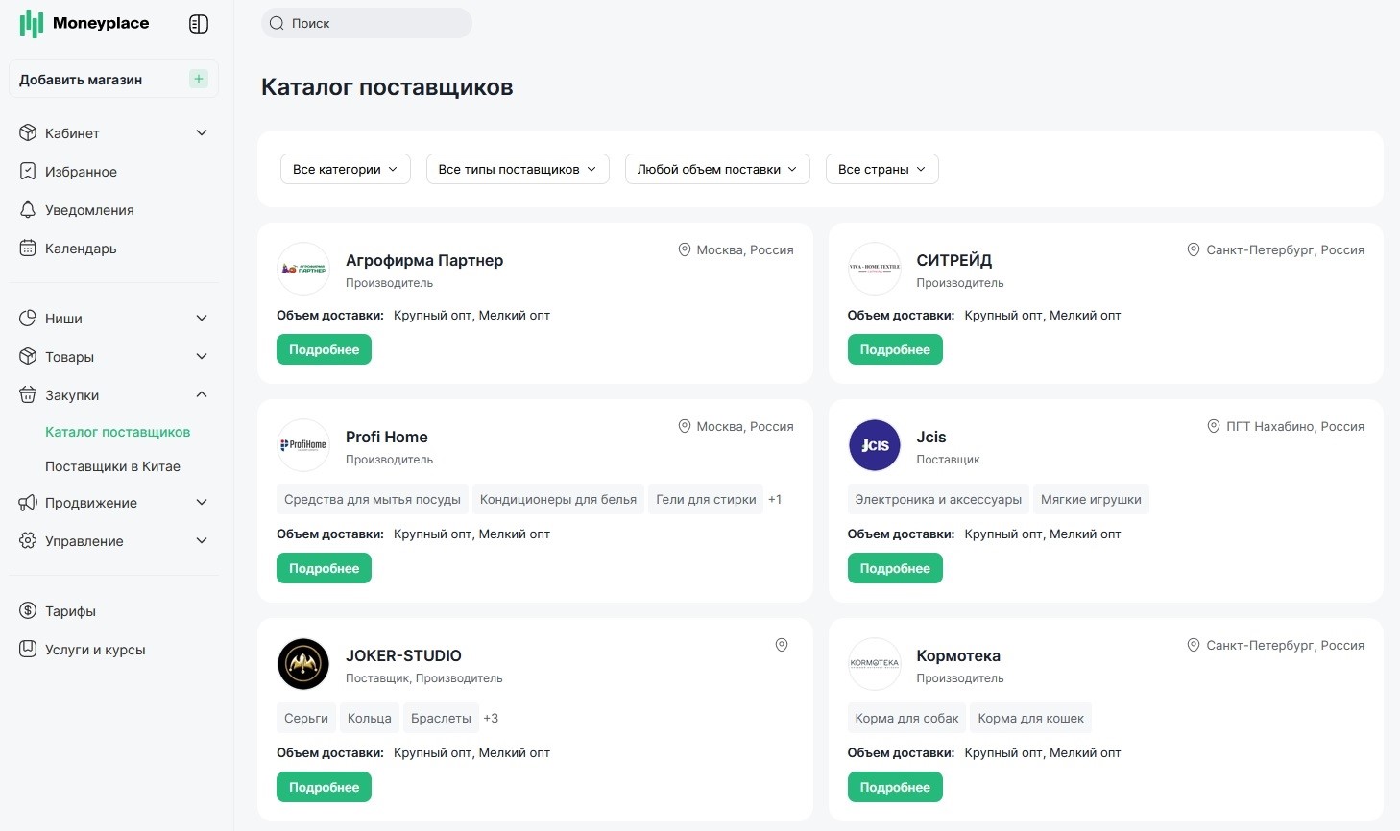Image resolution: width=1400 pixels, height=831 pixels.
Task: Open the Кормотека supplier logo
Action: [x=875, y=664]
